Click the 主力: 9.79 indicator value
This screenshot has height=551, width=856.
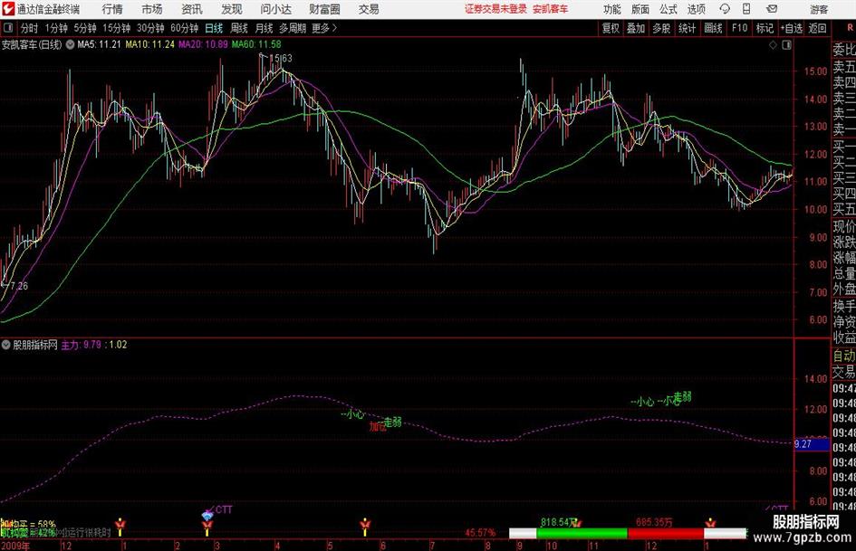click(x=82, y=345)
